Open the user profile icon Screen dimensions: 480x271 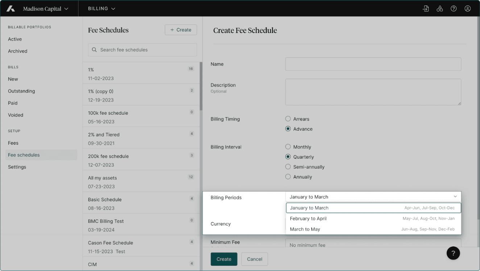click(468, 9)
